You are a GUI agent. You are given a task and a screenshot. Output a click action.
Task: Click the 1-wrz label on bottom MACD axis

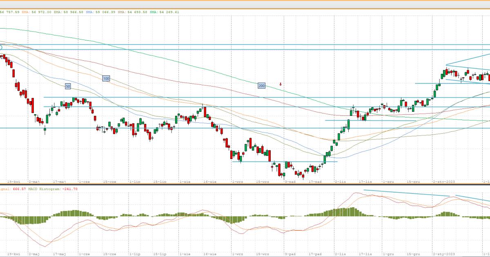[237, 254]
